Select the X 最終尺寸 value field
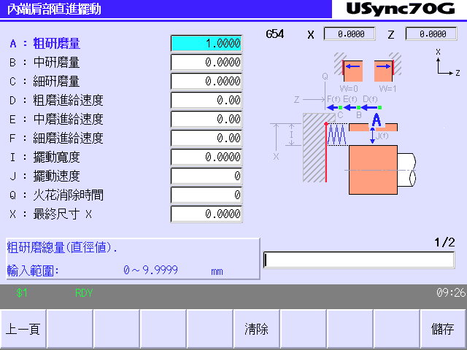 pos(206,214)
